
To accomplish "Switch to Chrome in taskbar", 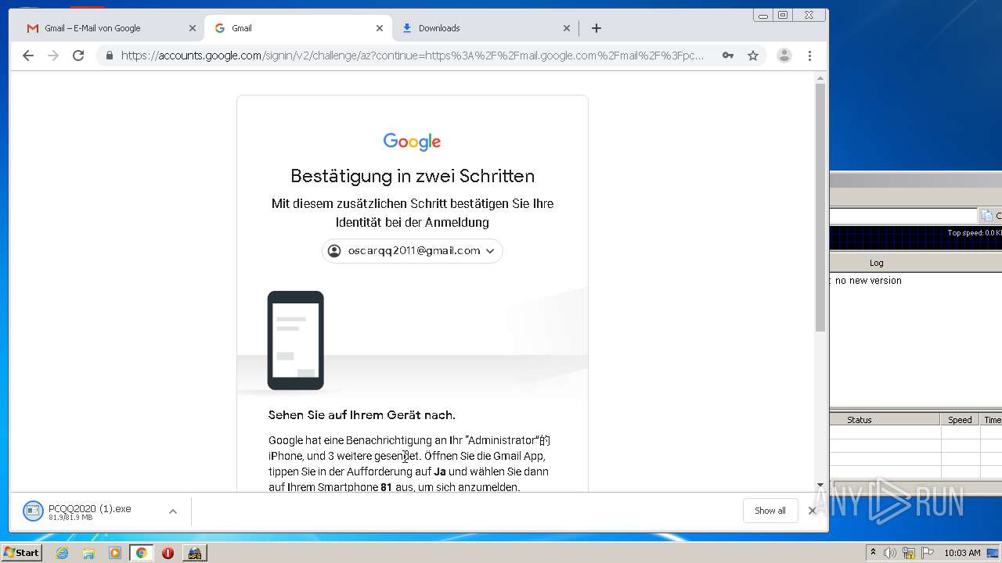I will coord(142,553).
